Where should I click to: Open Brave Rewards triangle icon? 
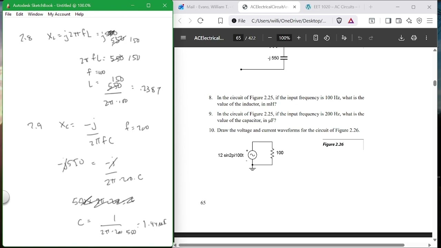tap(351, 21)
